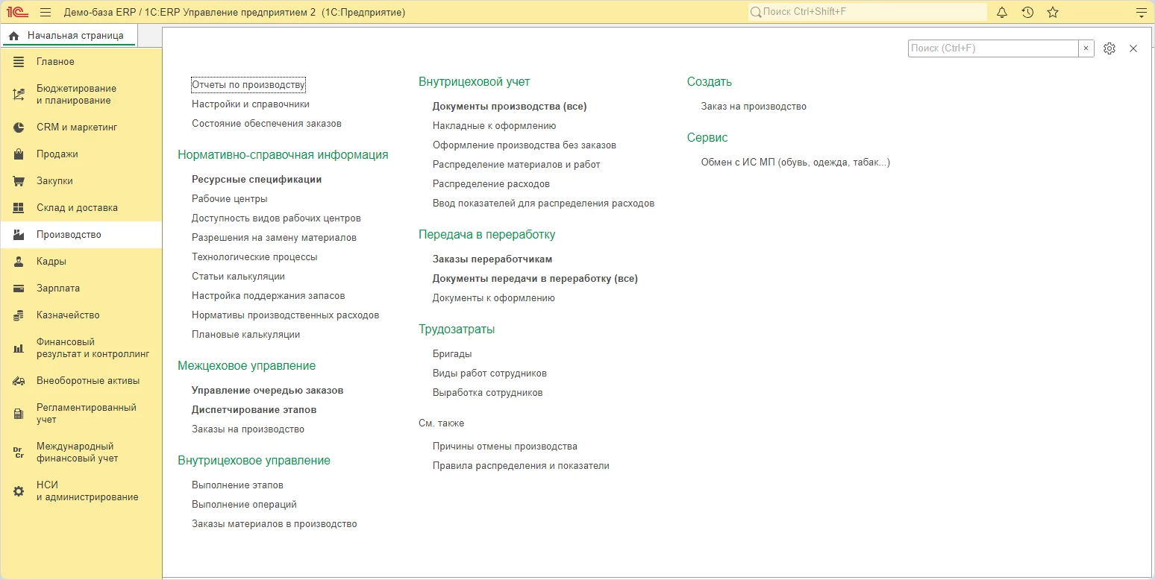Click the Внеоборотные активы car icon
1155x580 pixels.
19,381
